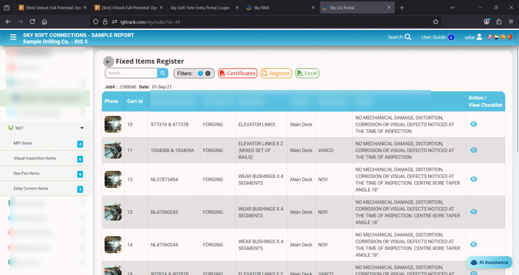This screenshot has width=519, height=275.
Task: Switch to second Unlock Full Potential tab
Action: pos(128,8)
